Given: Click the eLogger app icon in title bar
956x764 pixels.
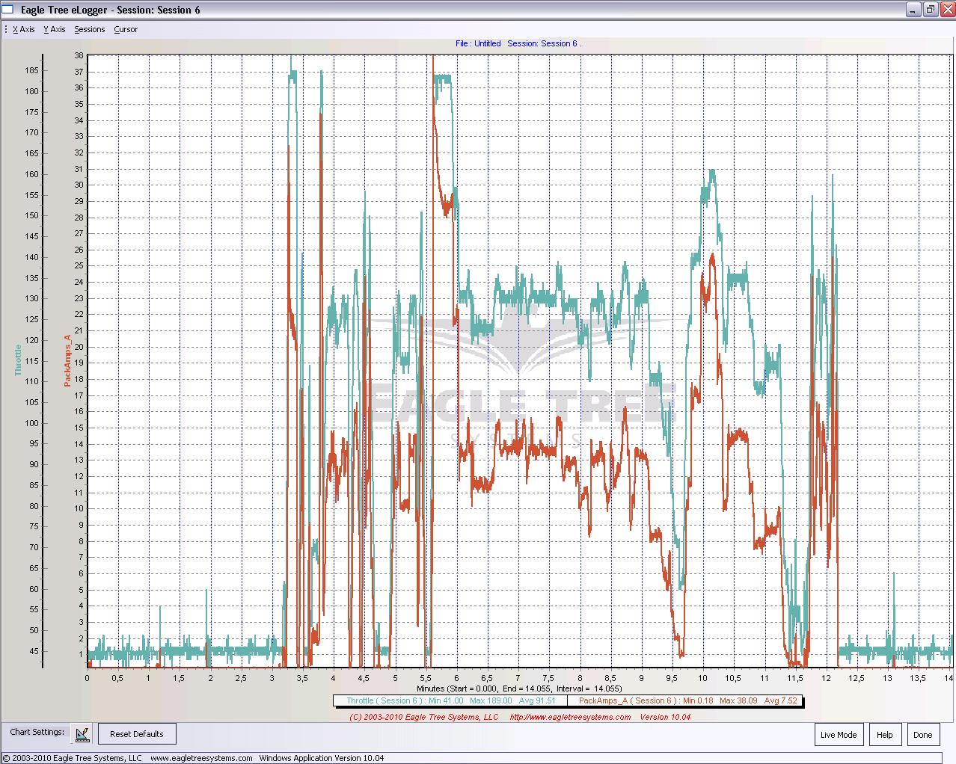Looking at the screenshot, I should [x=9, y=10].
